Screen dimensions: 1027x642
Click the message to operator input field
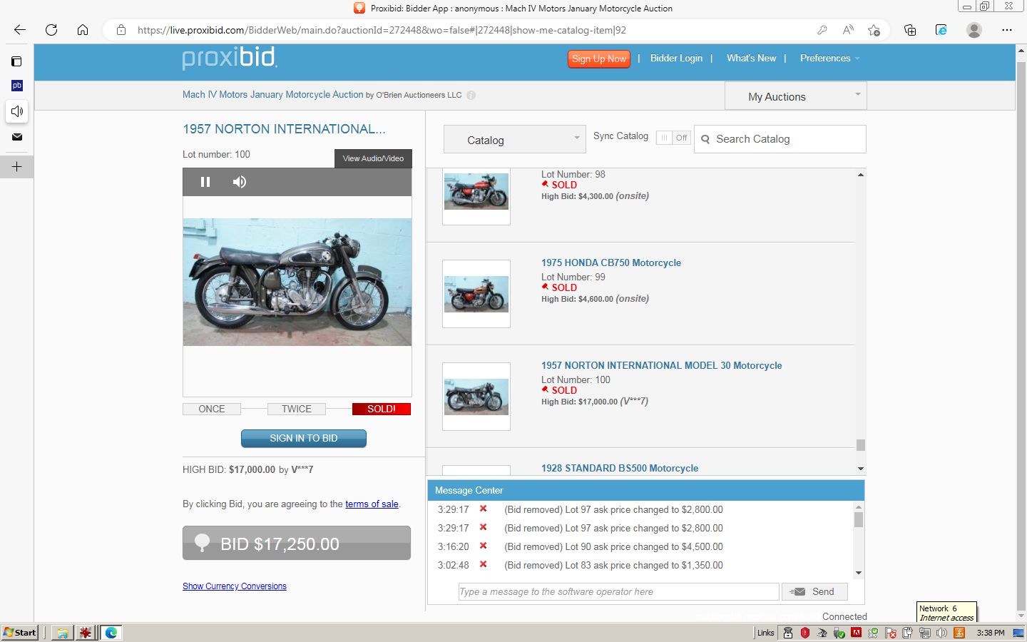pos(619,591)
